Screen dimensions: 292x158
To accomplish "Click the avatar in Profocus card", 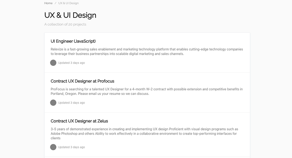I will coord(53,103).
